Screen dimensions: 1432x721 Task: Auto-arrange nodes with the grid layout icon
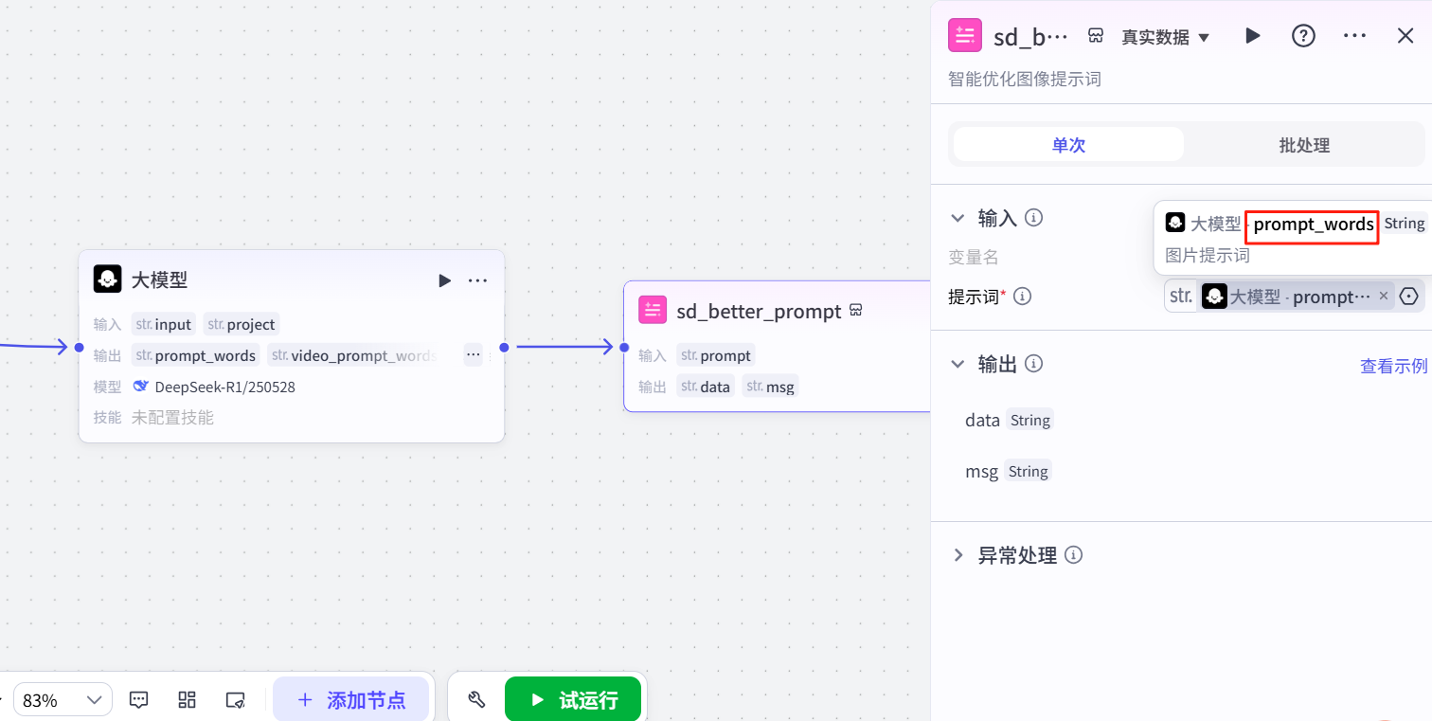click(188, 700)
